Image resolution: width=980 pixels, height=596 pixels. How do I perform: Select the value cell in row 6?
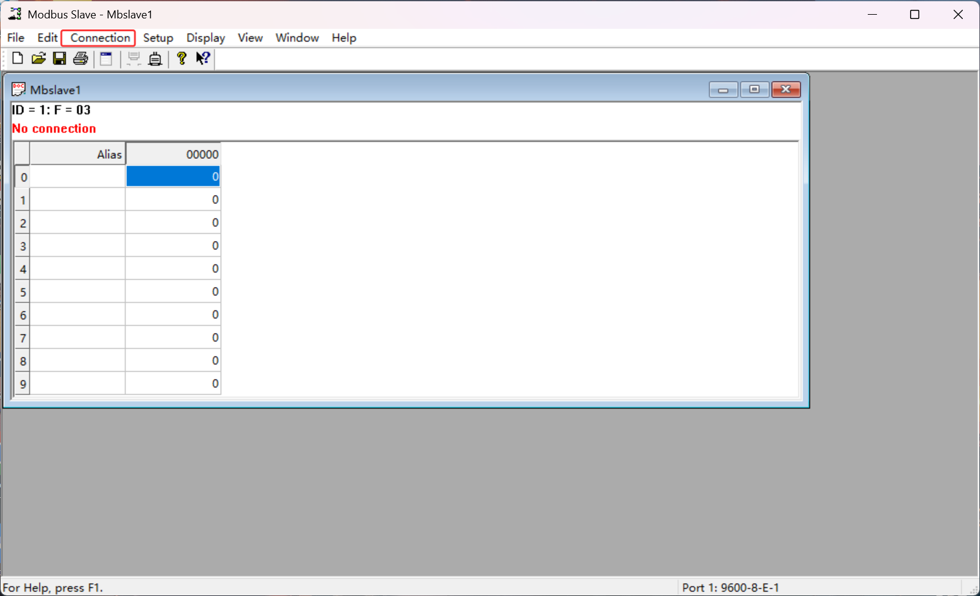(173, 315)
